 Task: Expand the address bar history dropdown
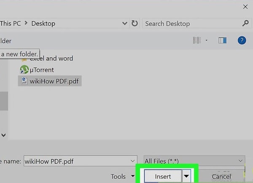click(124, 24)
